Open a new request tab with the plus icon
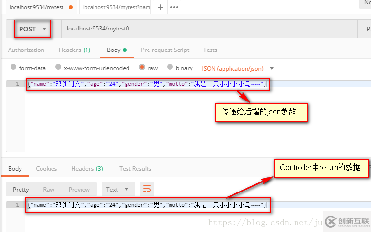The width and height of the screenshot is (371, 232). pyautogui.click(x=160, y=7)
